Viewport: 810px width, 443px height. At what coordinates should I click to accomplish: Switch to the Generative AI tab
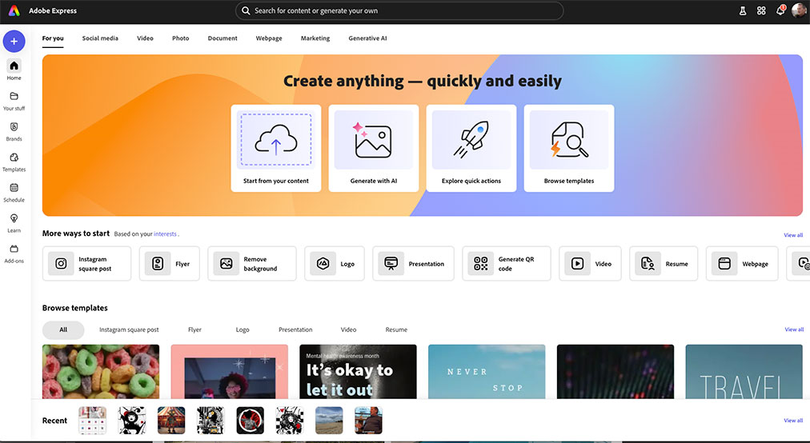coord(367,38)
